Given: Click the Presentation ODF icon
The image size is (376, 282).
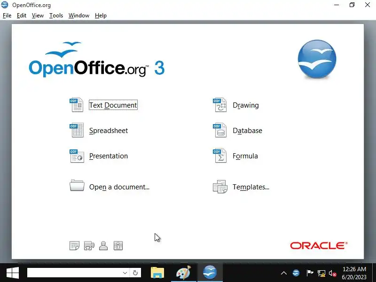Looking at the screenshot, I should [77, 156].
